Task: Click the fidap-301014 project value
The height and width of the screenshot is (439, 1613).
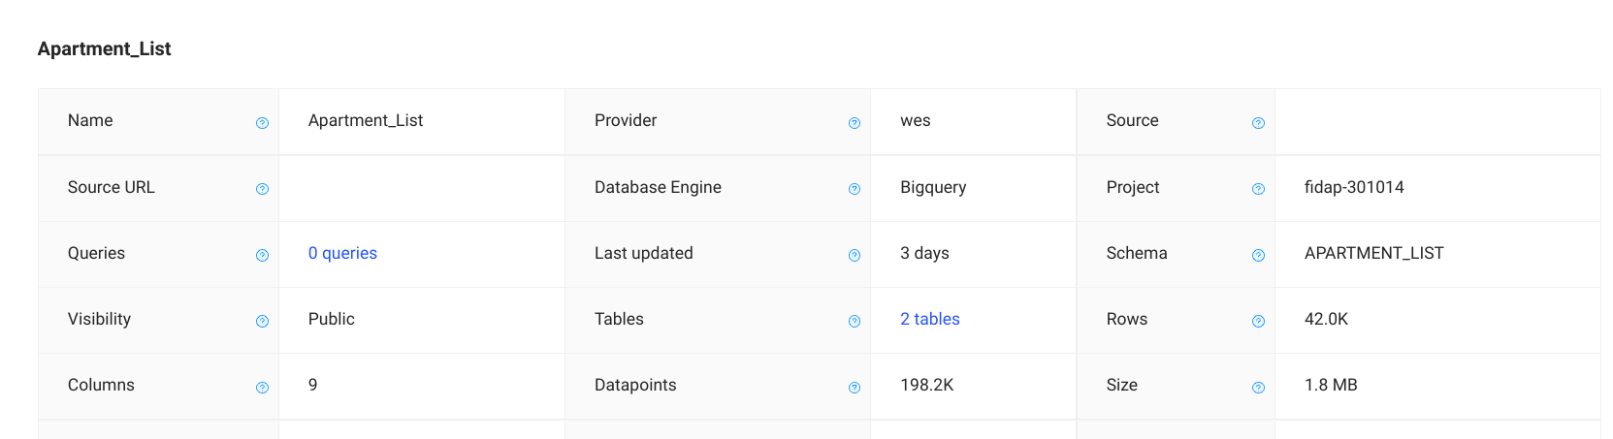Action: (1354, 187)
